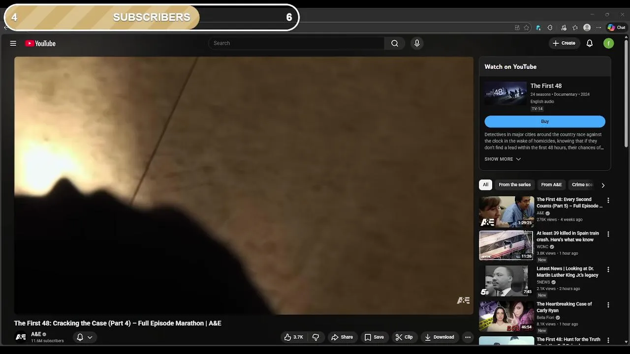Click the search magnifier button
630x354 pixels.
pyautogui.click(x=395, y=43)
